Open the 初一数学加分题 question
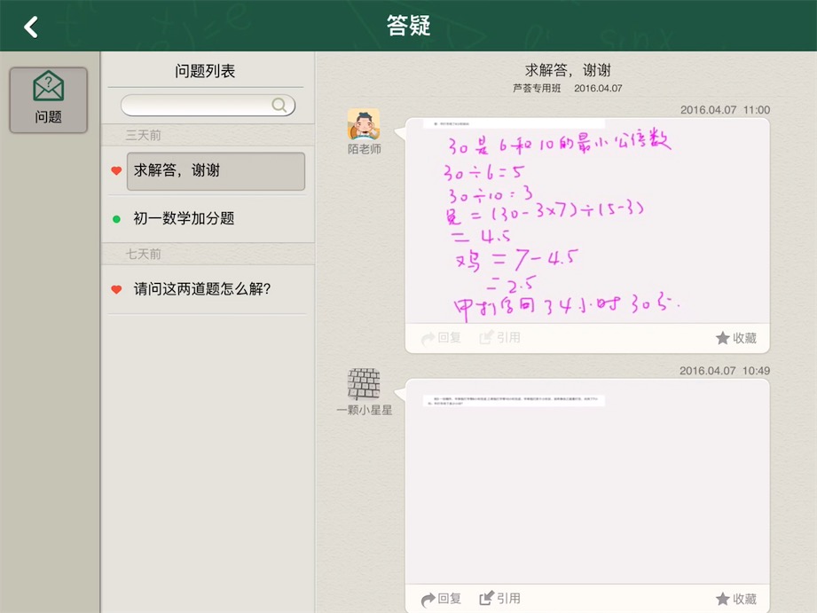The height and width of the screenshot is (613, 817). click(x=185, y=218)
